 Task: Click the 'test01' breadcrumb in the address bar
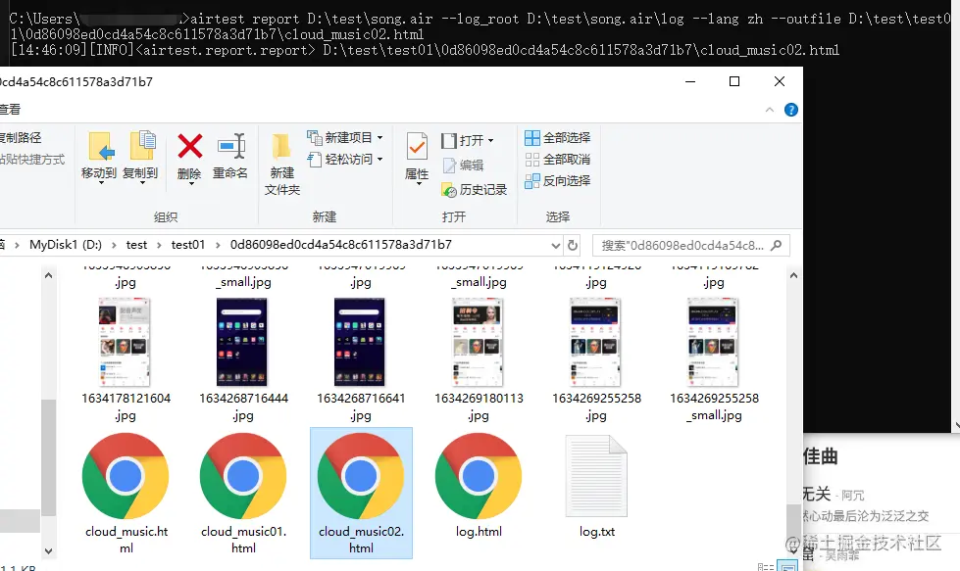(x=187, y=245)
